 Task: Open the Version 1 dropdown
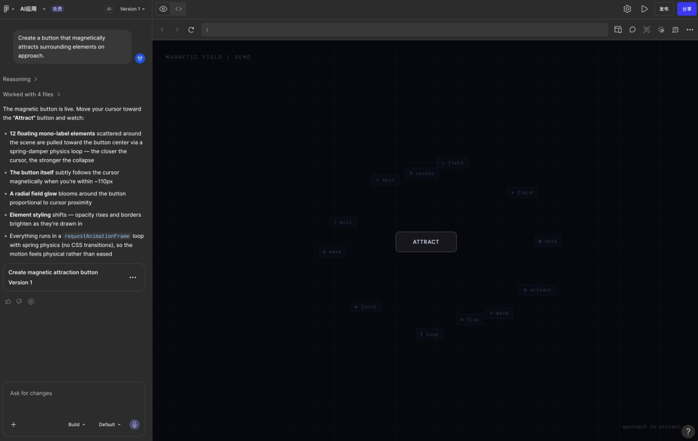(x=132, y=9)
